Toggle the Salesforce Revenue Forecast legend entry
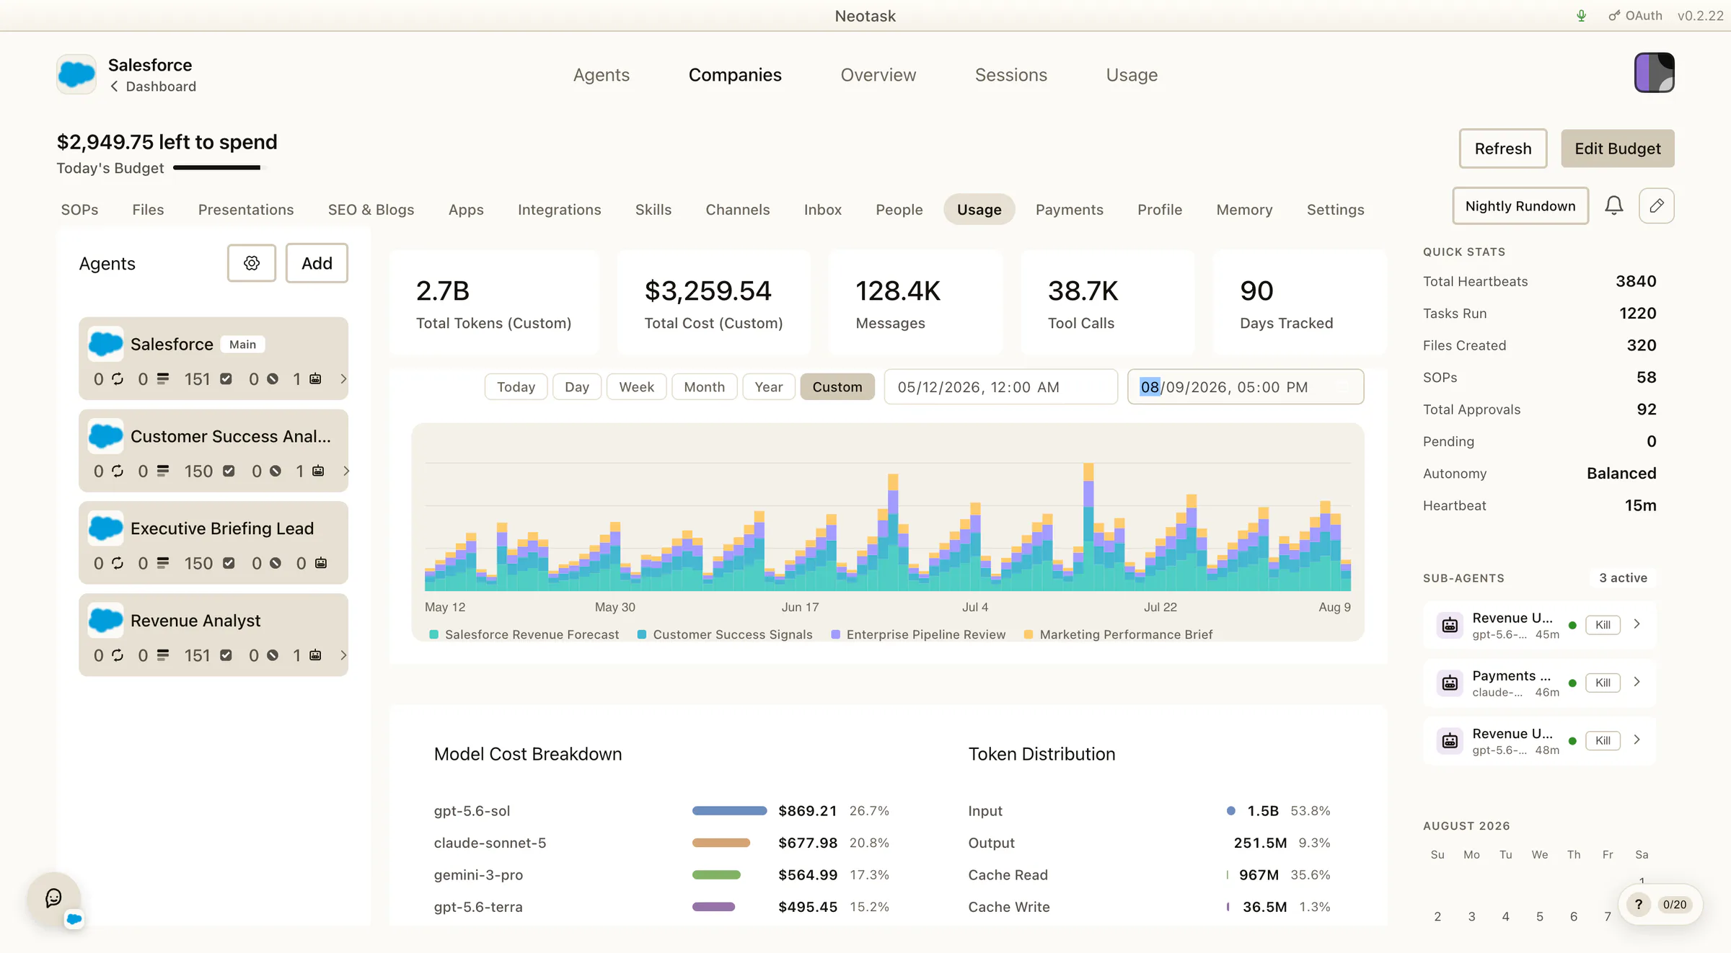Viewport: 1731px width, 953px height. (x=524, y=634)
